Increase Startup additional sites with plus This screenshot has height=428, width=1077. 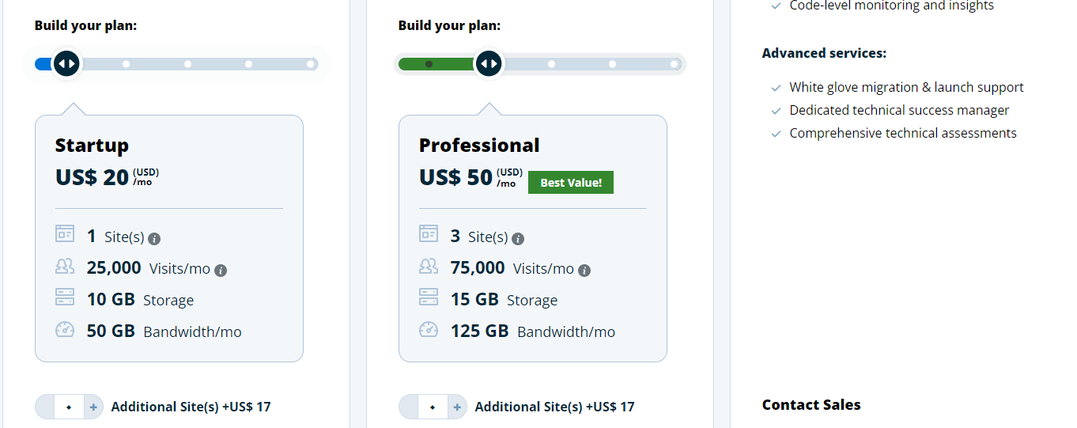coord(93,407)
